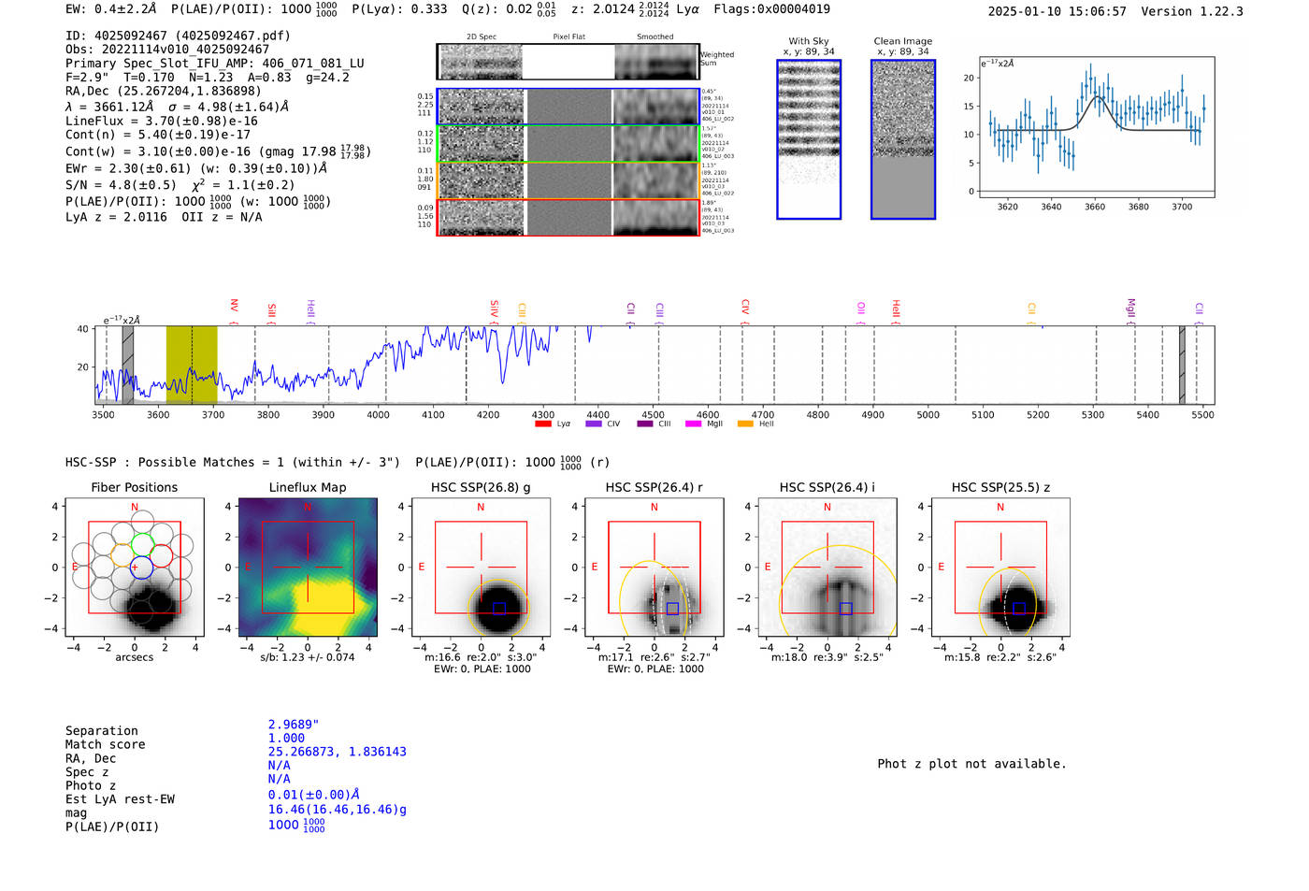The height and width of the screenshot is (891, 1309).
Task: Click the CIV purple legend swatch
Action: point(593,424)
